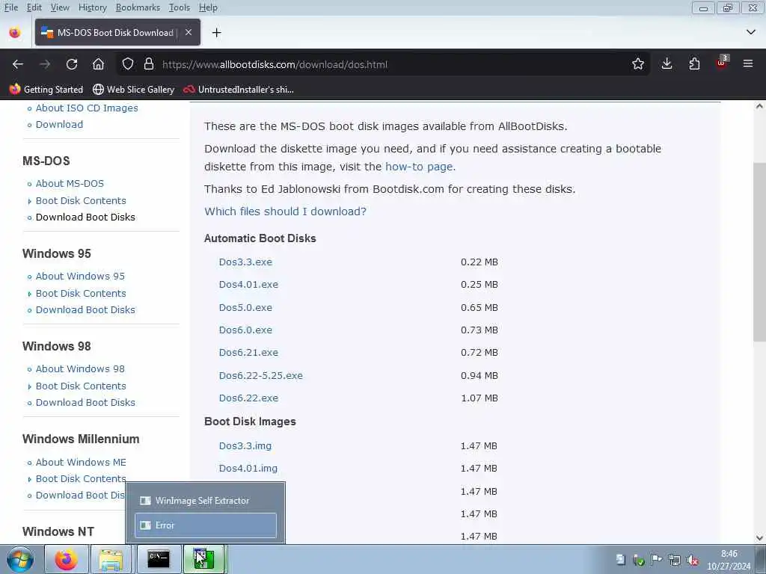
Task: Expand Boot Disk Contents under Windows 98
Action: pyautogui.click(x=81, y=386)
